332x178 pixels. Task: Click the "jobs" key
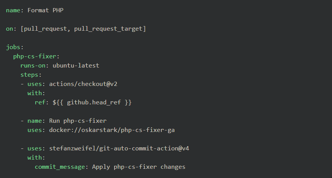pos(13,47)
